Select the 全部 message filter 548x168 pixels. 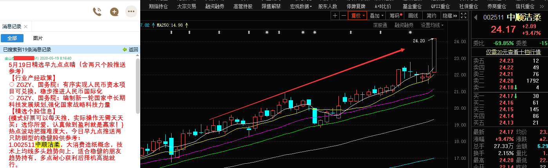coord(12,38)
